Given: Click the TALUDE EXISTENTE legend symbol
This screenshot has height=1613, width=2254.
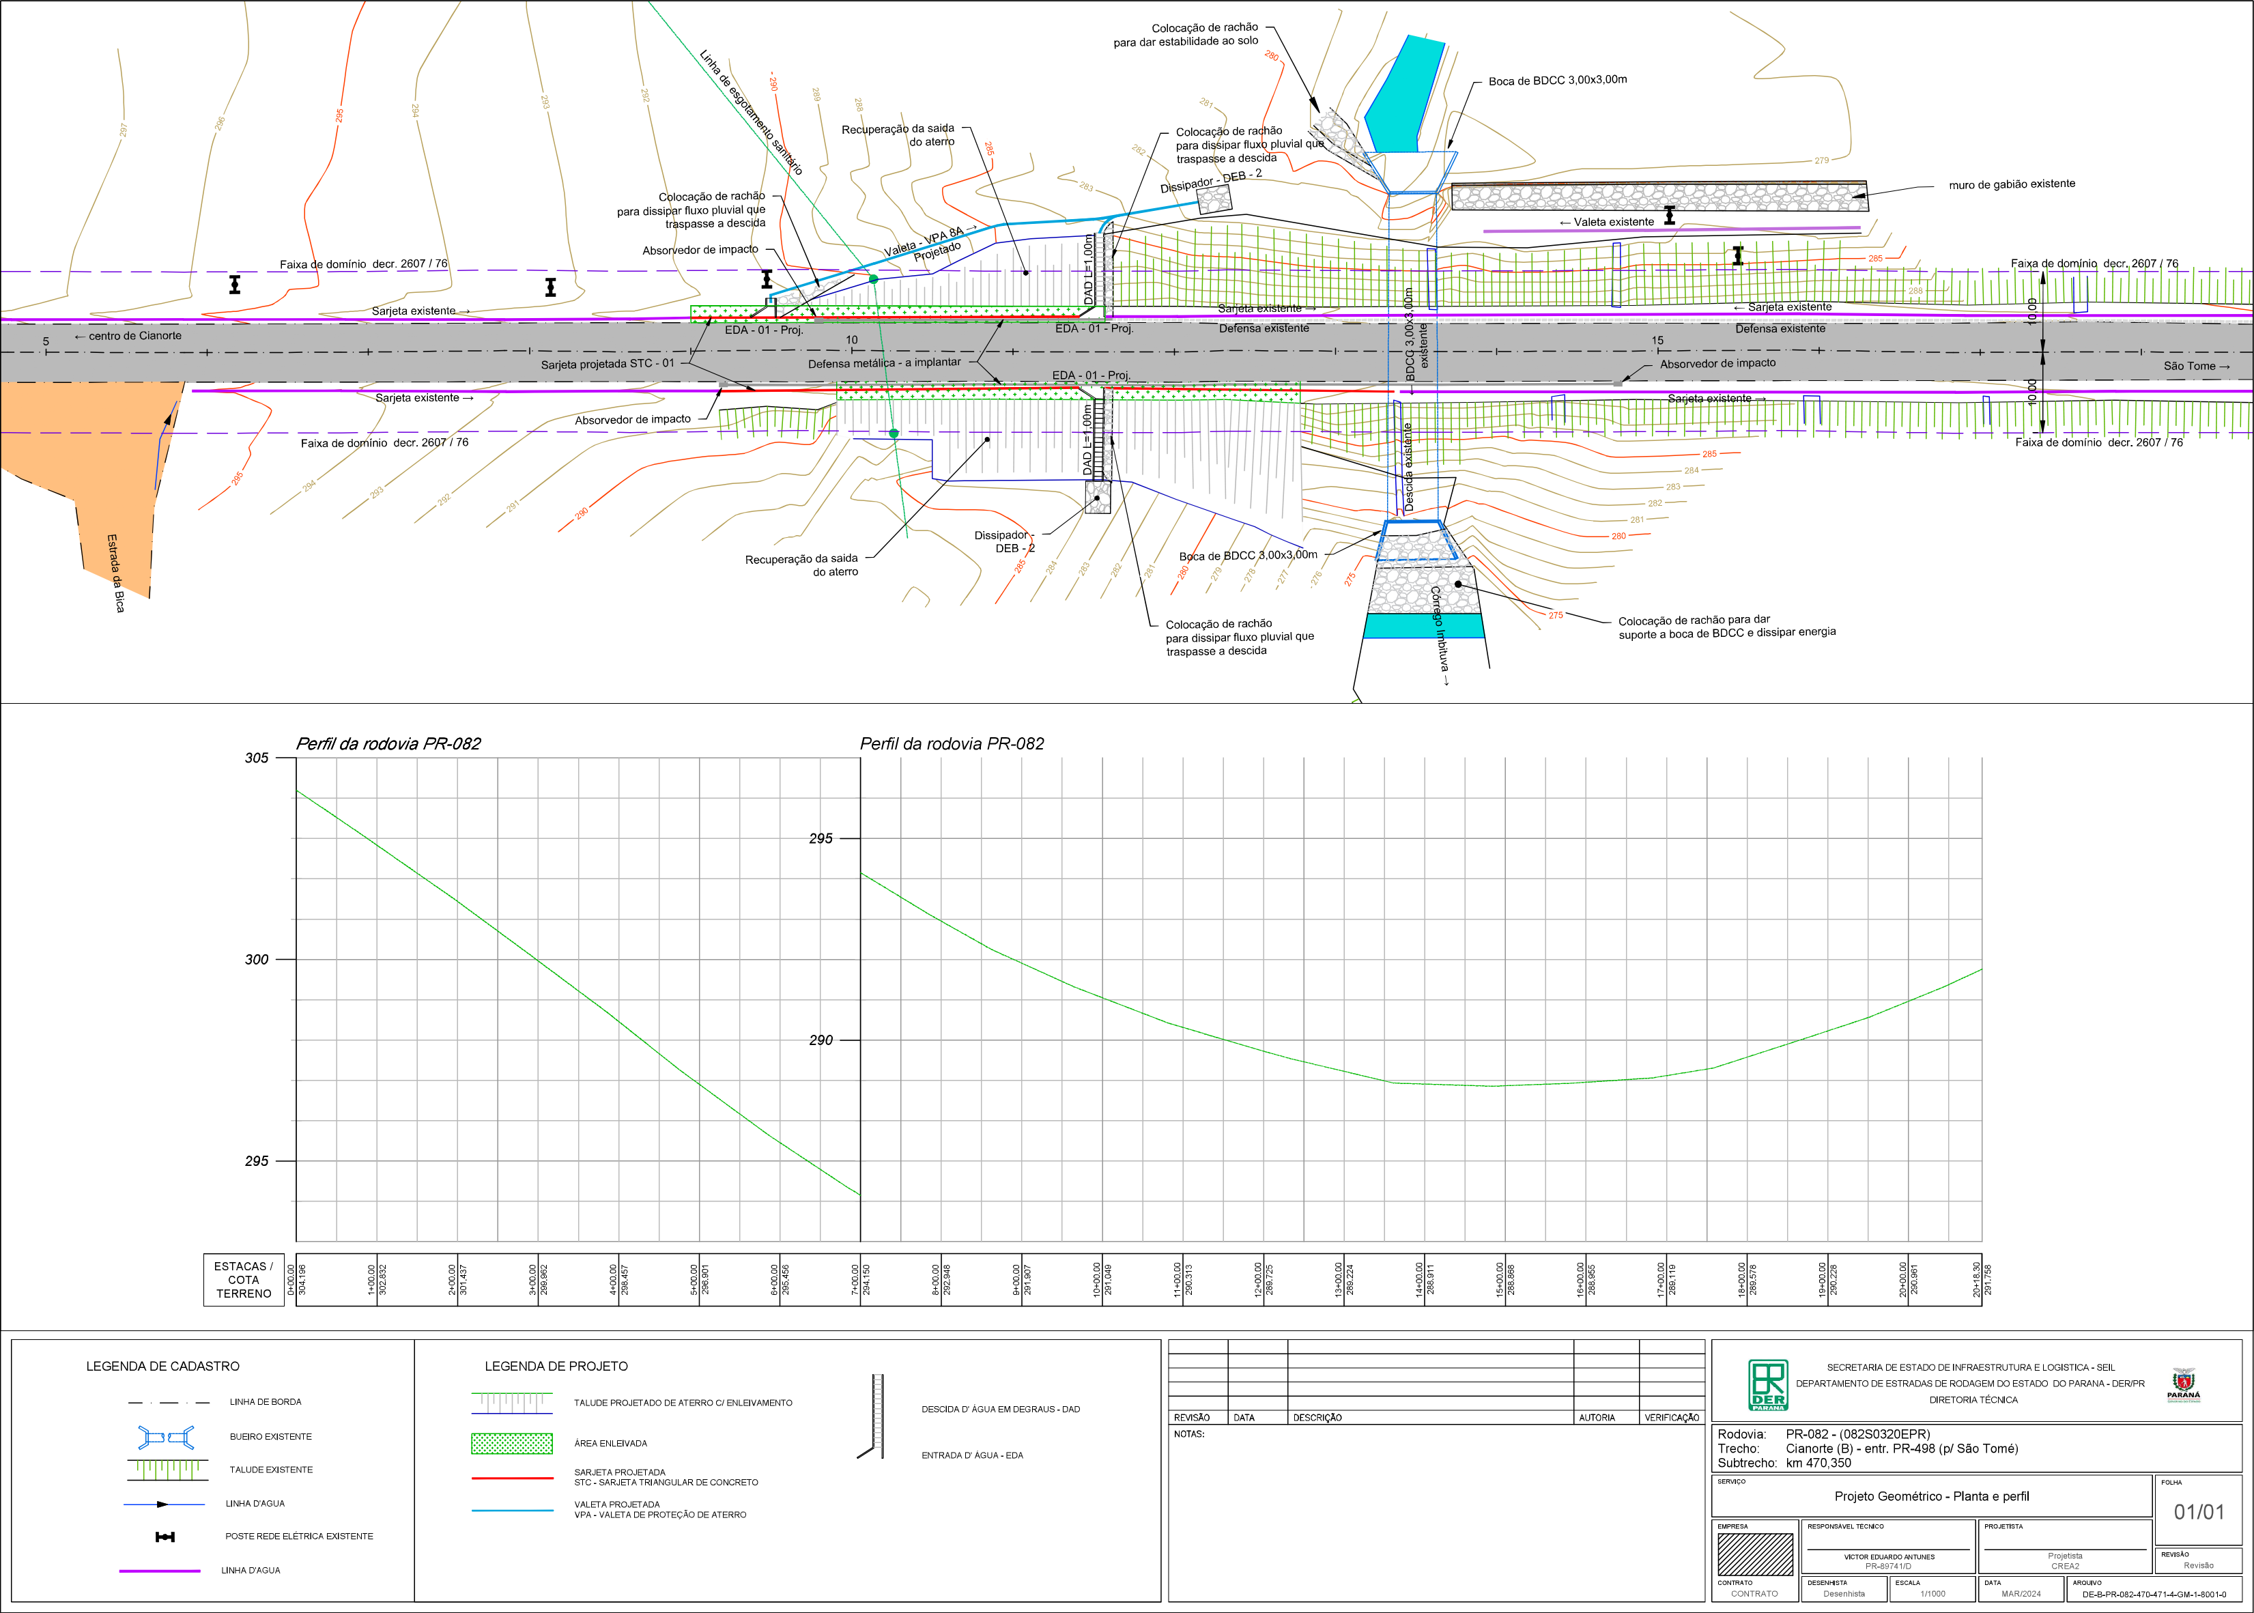Looking at the screenshot, I should (169, 1469).
